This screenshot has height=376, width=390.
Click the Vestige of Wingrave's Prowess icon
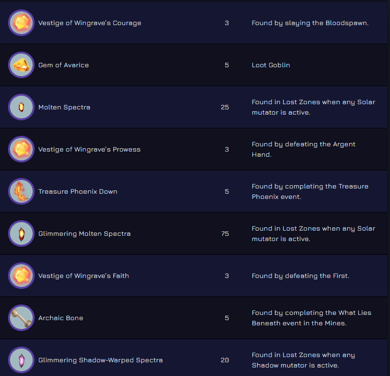point(21,149)
